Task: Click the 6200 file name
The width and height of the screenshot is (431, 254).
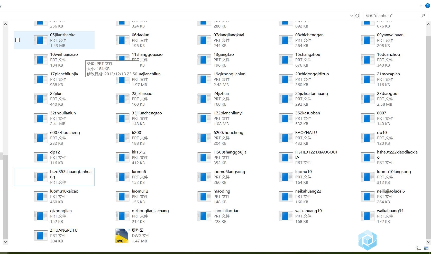Action: [136, 133]
